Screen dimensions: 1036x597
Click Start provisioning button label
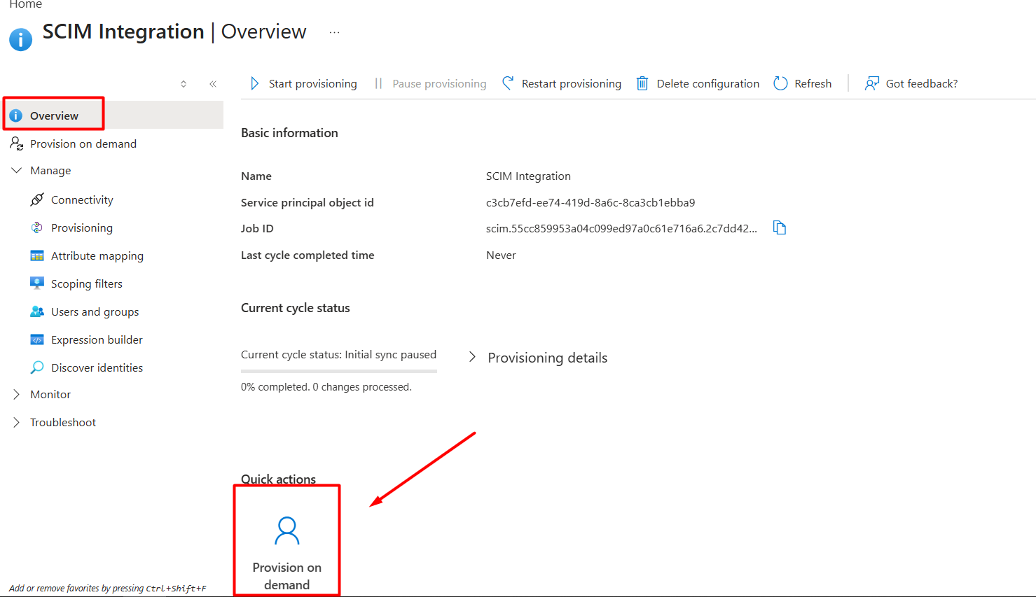point(312,83)
